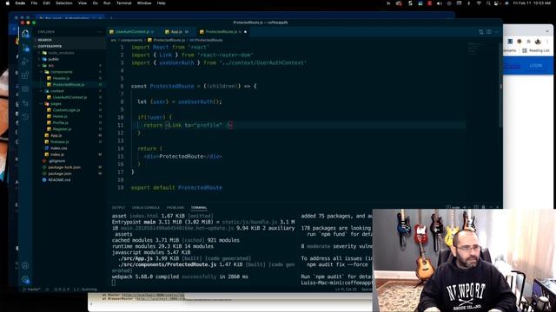Open Profile.js file in pages
Screen dimensions: 556x312
click(x=60, y=123)
